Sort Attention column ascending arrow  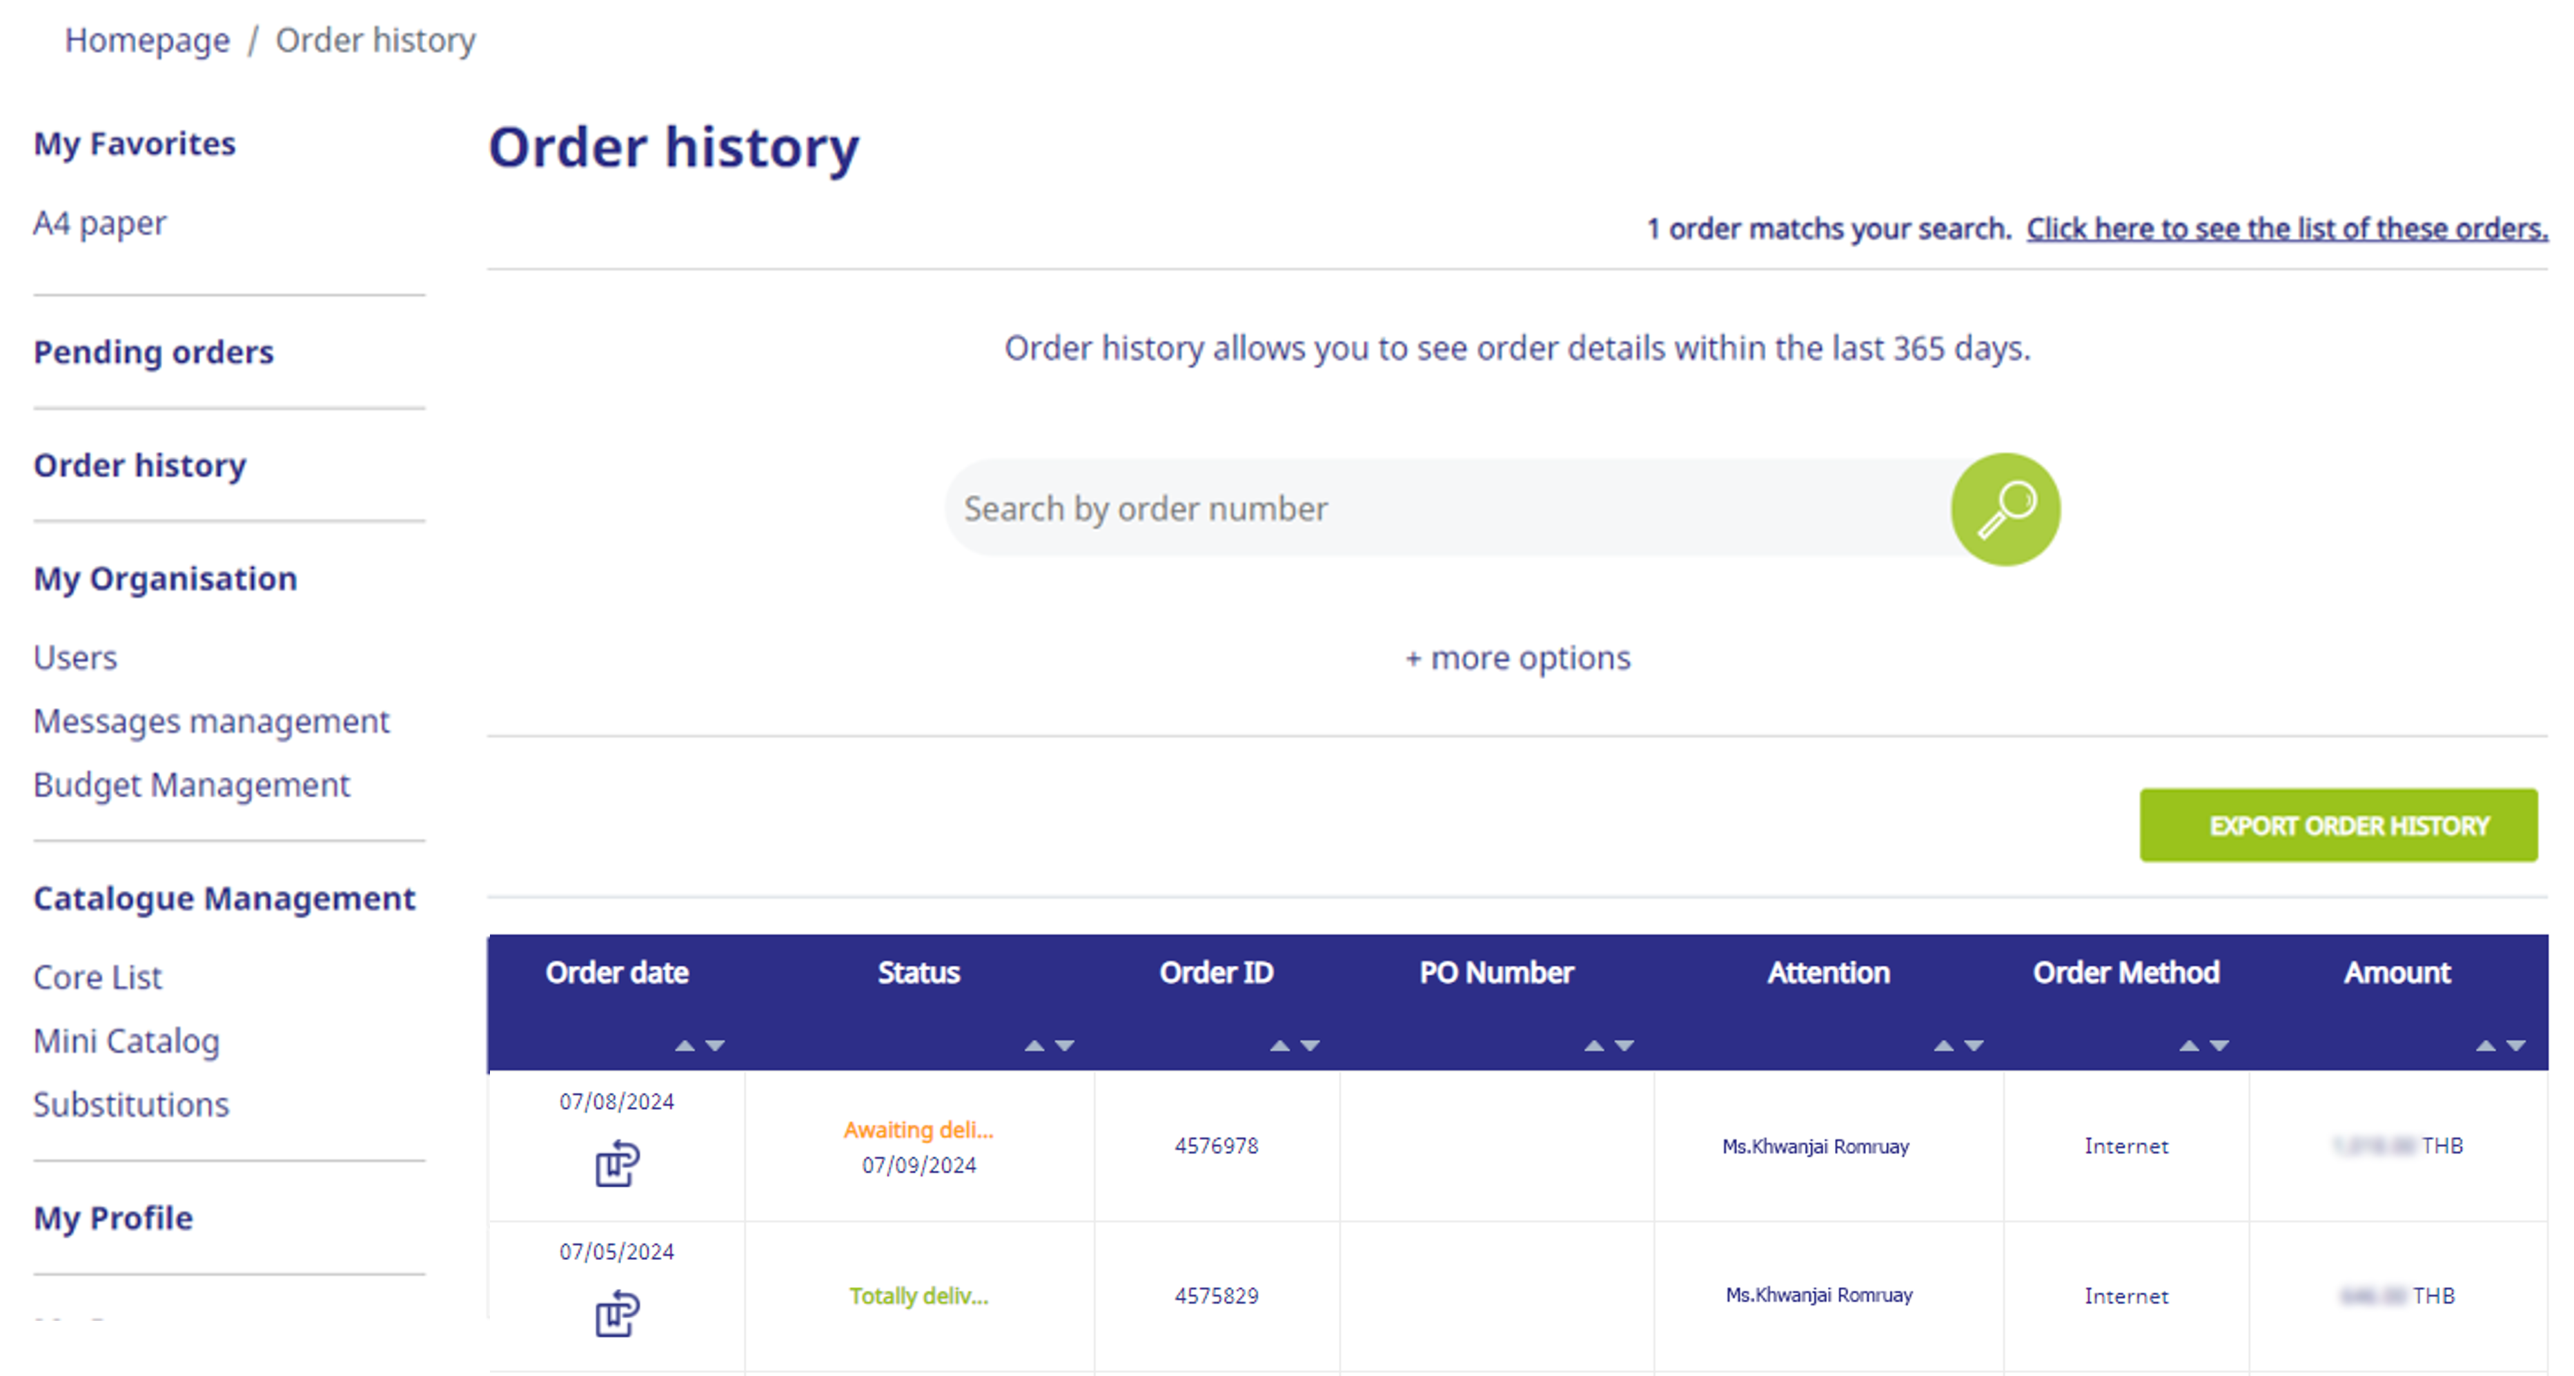1943,1045
